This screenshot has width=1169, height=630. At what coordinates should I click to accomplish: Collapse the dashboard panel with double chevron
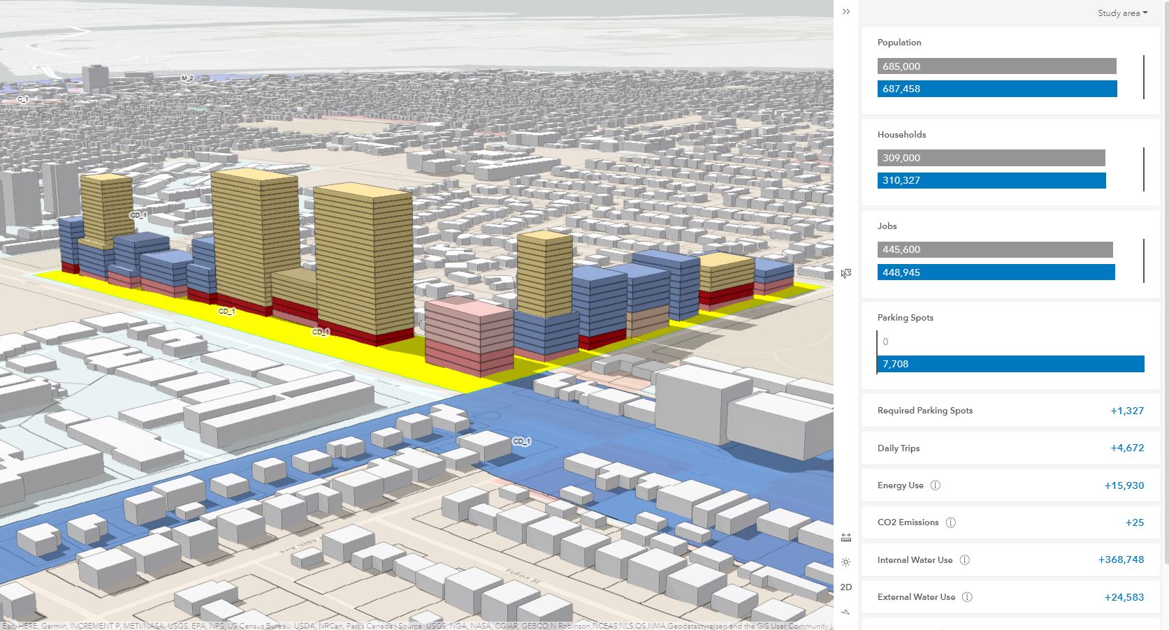tap(846, 12)
